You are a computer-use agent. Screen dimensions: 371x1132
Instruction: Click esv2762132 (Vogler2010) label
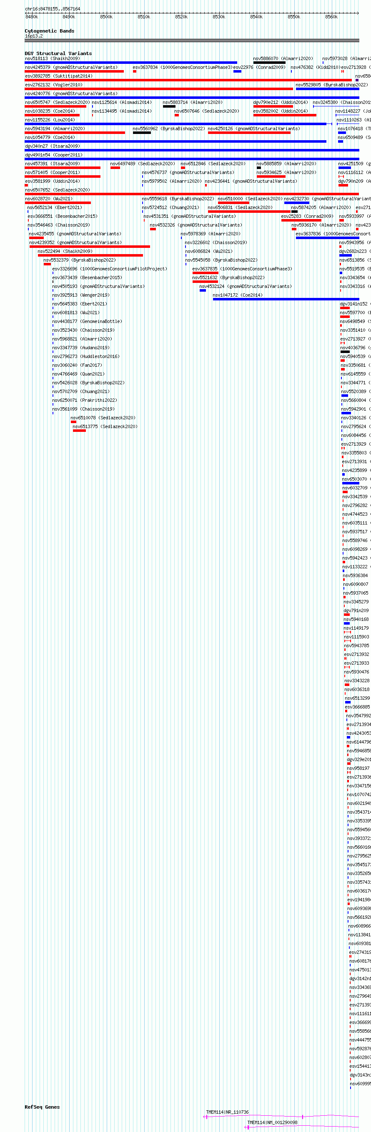pos(53,85)
